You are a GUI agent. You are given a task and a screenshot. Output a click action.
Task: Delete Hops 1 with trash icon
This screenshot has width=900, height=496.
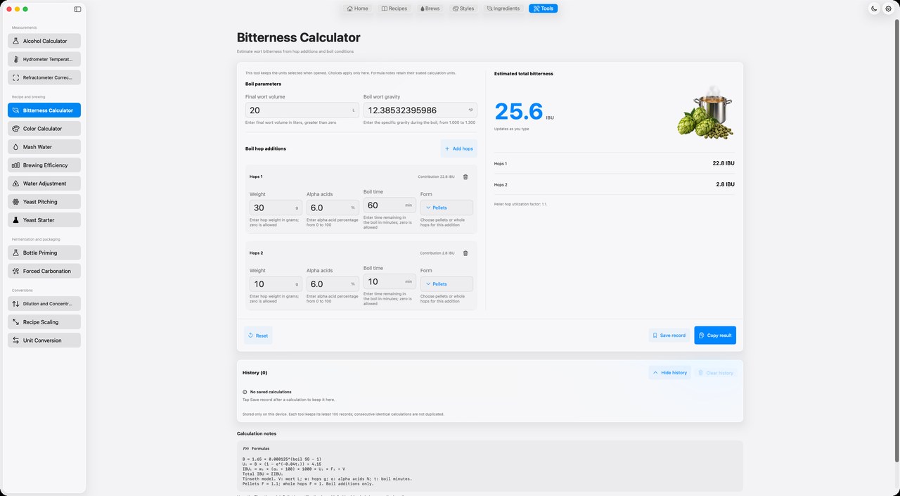click(x=465, y=177)
